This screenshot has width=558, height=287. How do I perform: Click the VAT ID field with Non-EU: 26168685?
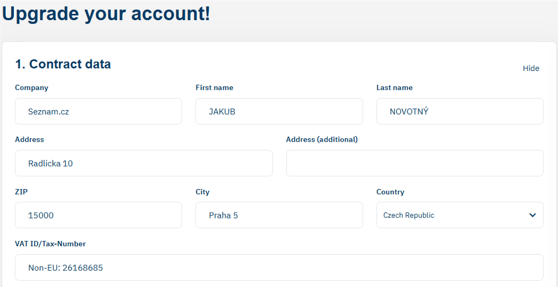pos(279,267)
